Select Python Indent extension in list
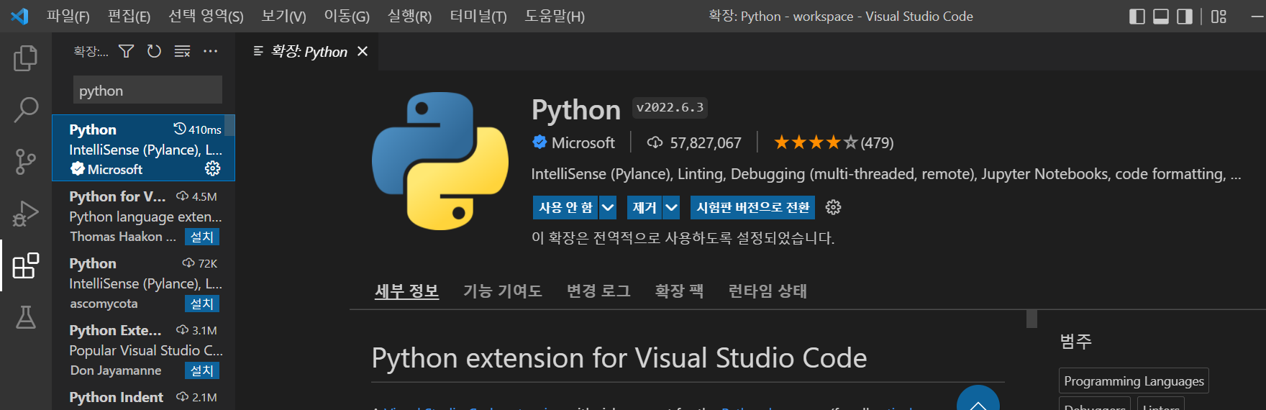Screen dimensions: 1266x410 point(143,397)
